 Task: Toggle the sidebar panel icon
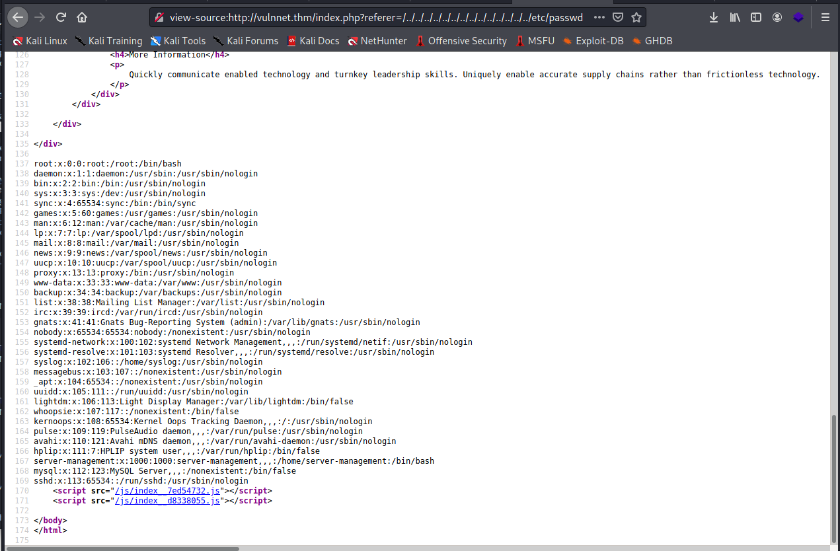tap(756, 17)
